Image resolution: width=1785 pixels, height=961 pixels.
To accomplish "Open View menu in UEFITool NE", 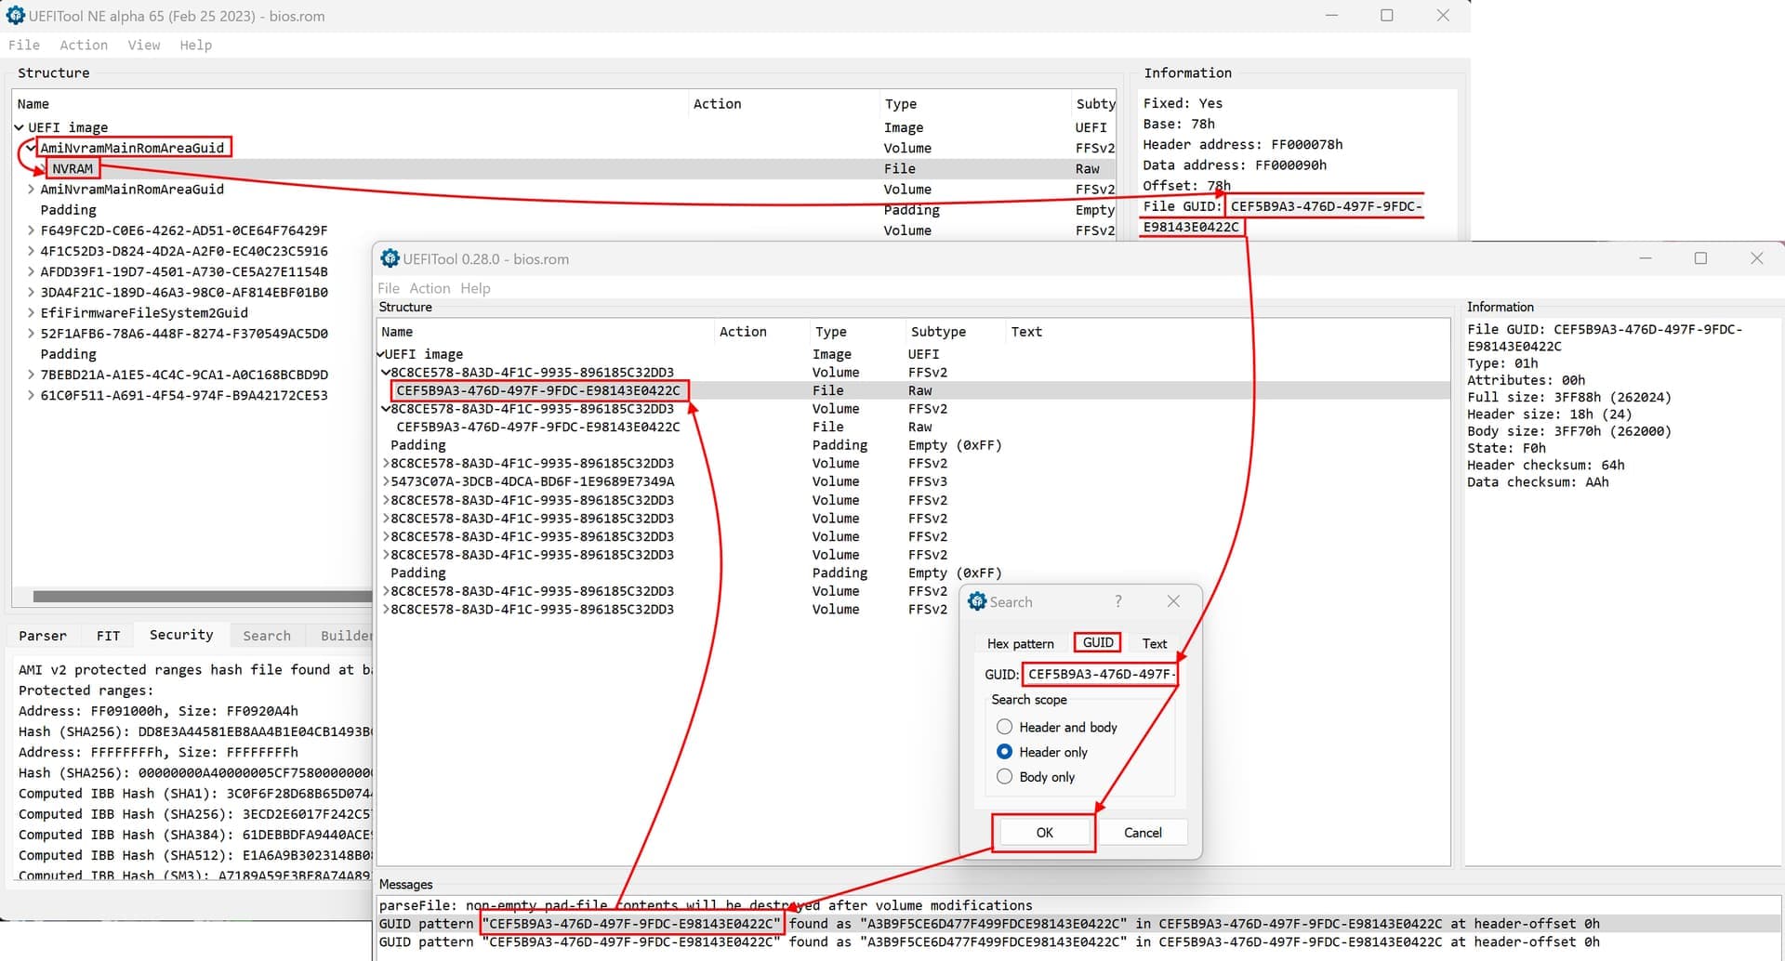I will point(144,45).
